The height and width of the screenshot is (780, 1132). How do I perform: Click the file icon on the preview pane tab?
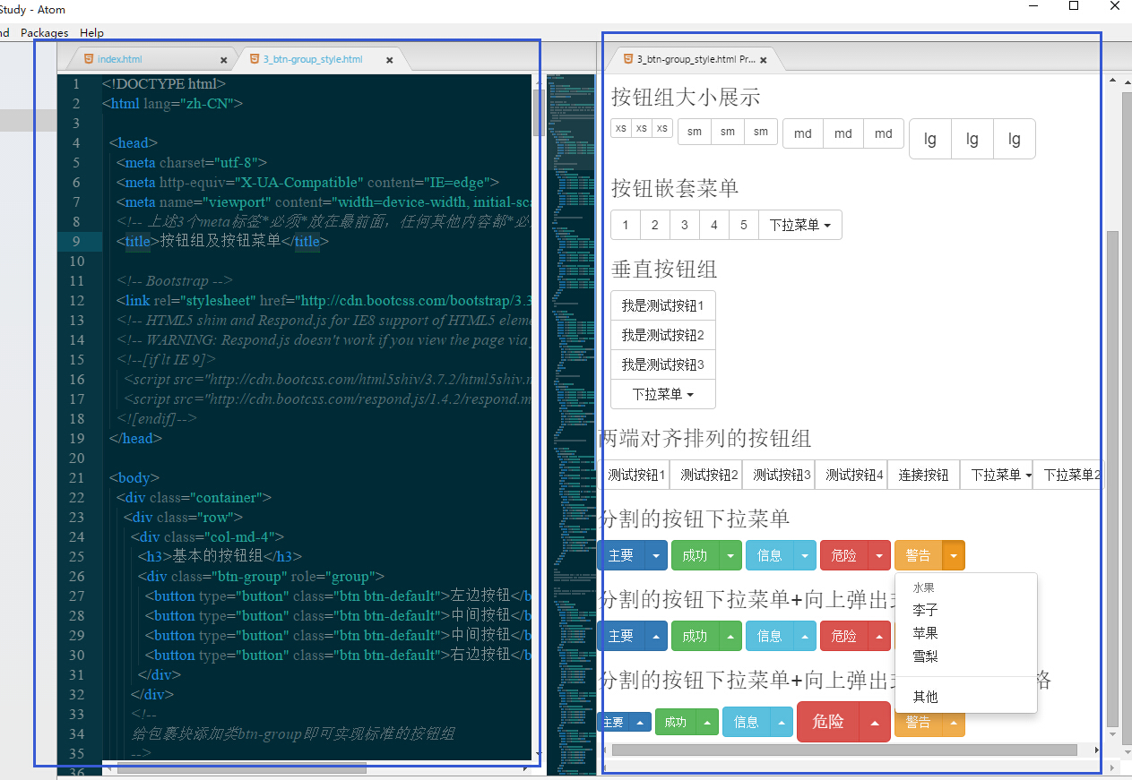[626, 59]
